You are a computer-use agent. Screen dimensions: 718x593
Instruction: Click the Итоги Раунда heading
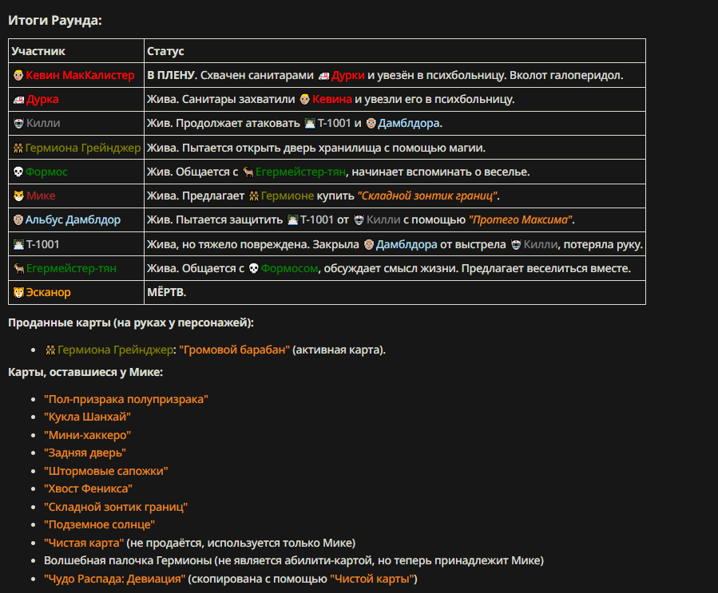[x=55, y=21]
